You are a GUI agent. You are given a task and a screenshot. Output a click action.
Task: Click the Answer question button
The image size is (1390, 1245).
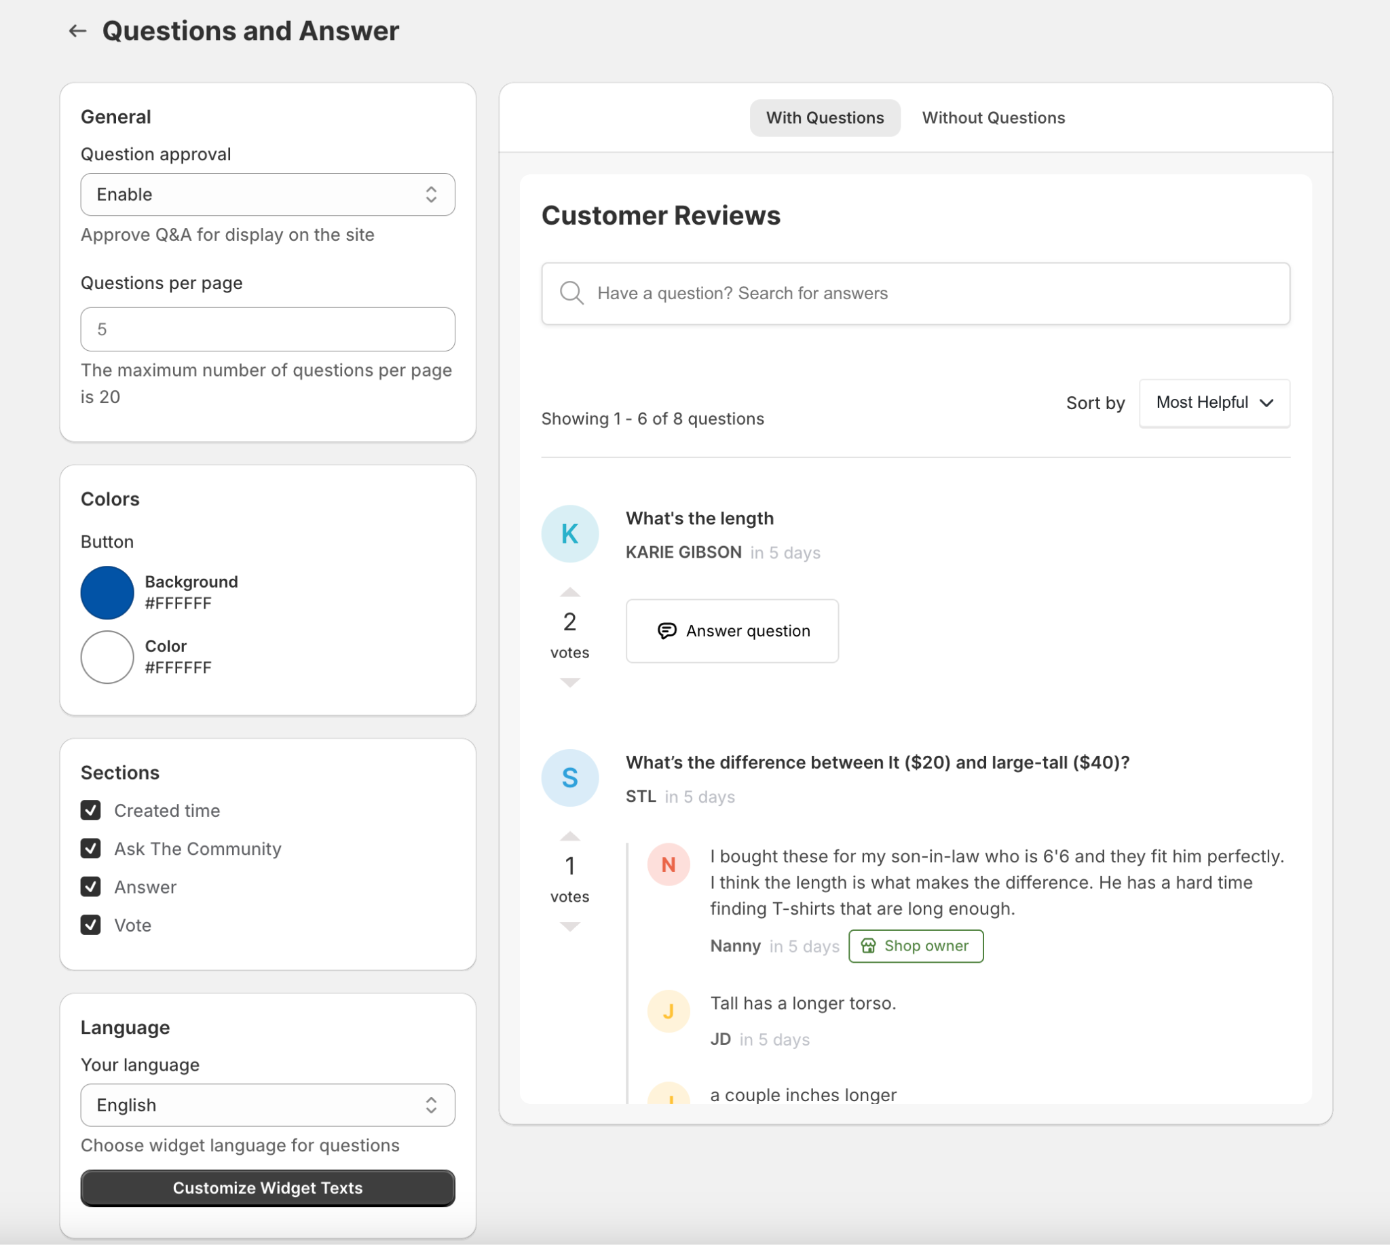732,631
